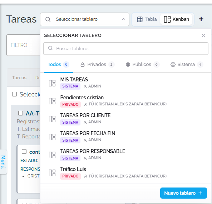Select the Públicos tab
The width and height of the screenshot is (212, 204).
click(143, 65)
